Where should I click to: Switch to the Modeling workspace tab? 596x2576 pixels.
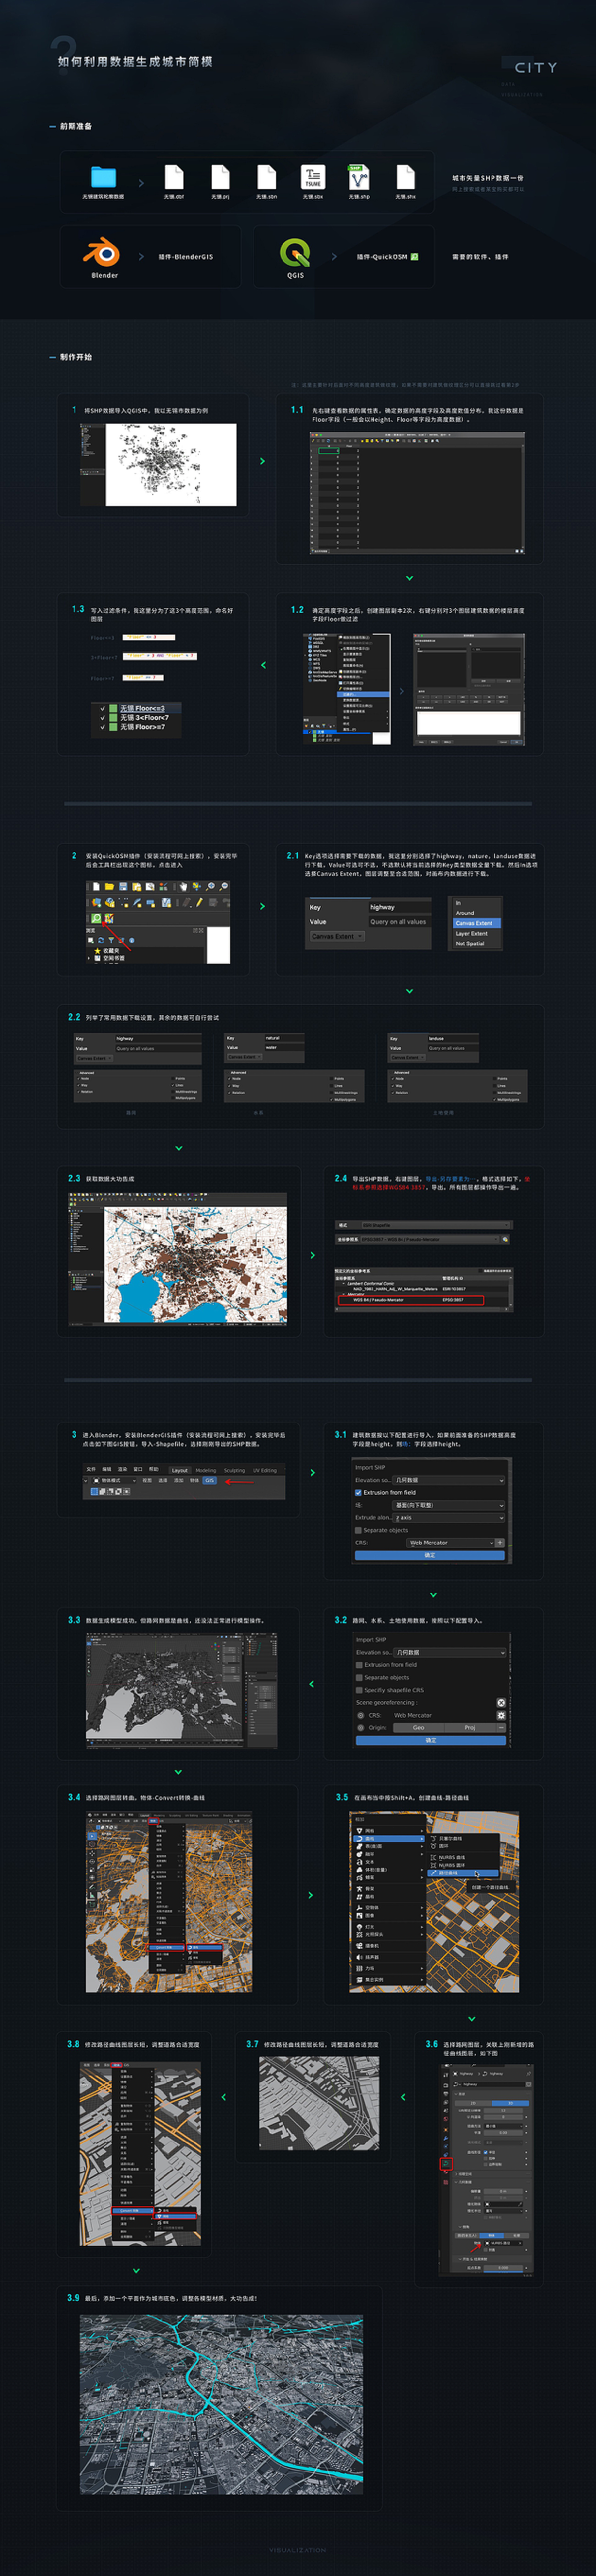point(206,1470)
